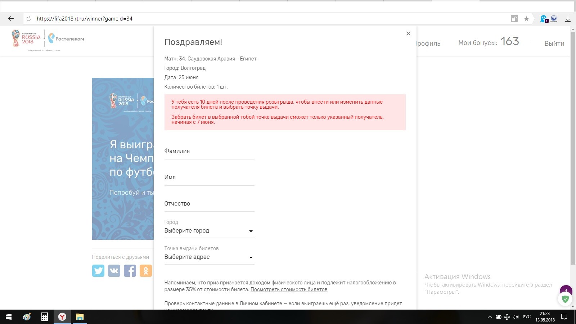Share via Odnoklassniki icon

[x=146, y=271]
